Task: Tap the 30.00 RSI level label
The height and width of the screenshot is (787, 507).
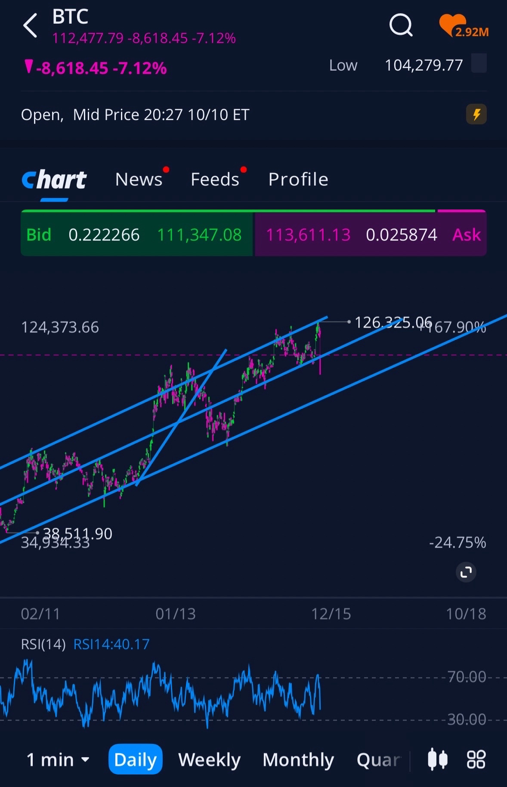Action: pos(467,719)
